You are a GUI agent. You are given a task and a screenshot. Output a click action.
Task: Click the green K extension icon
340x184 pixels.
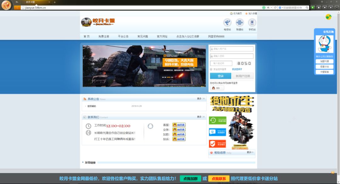click(x=313, y=8)
